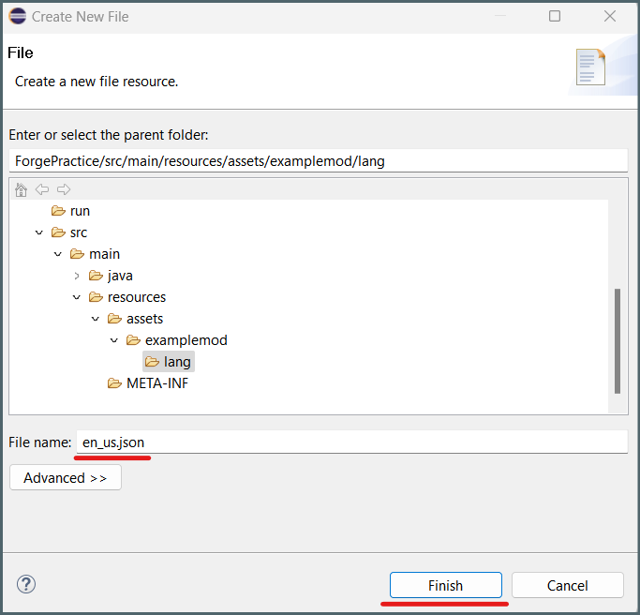Click the back arrow icon above the tree
Screen dimensions: 640x615
point(42,189)
